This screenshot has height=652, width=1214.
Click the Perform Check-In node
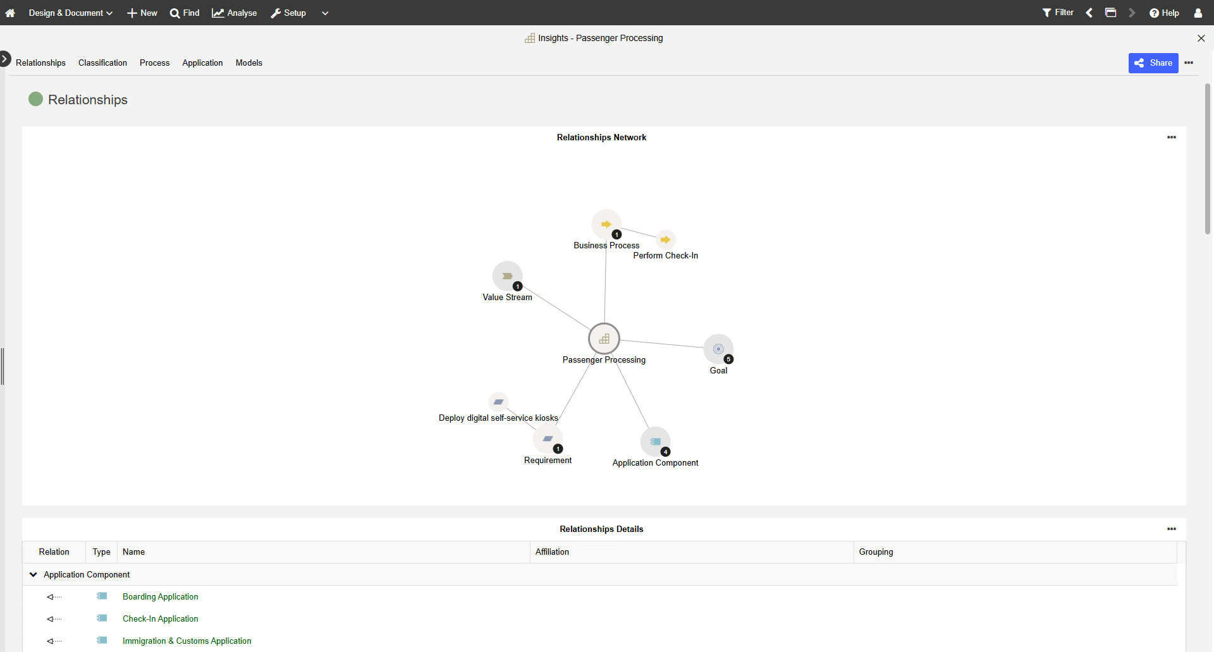click(665, 240)
